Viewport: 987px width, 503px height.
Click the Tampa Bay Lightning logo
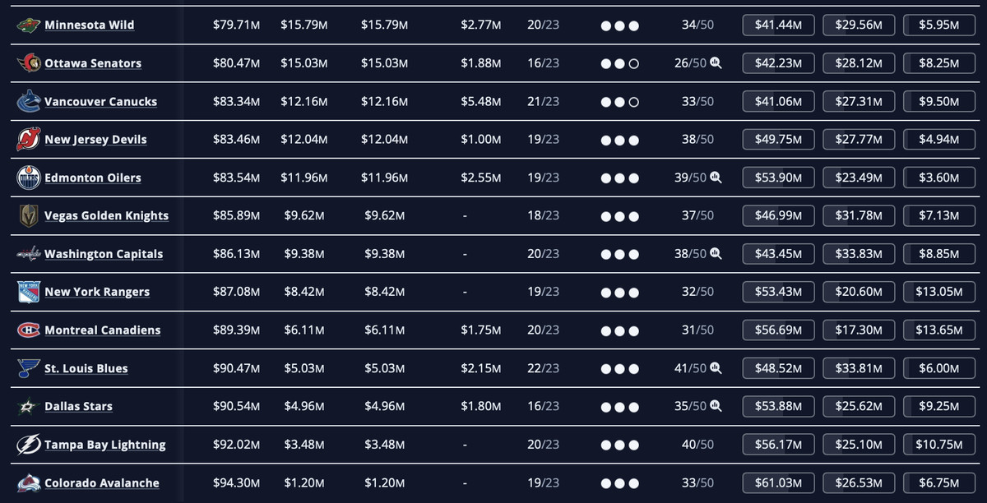pos(28,445)
